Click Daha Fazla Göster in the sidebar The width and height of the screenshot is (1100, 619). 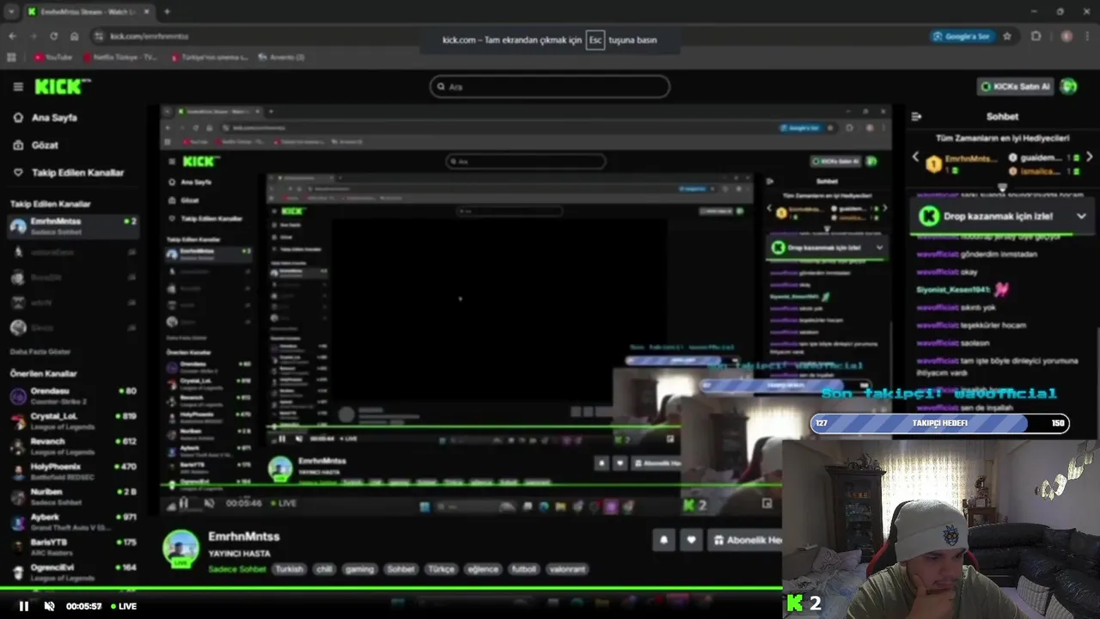point(40,352)
